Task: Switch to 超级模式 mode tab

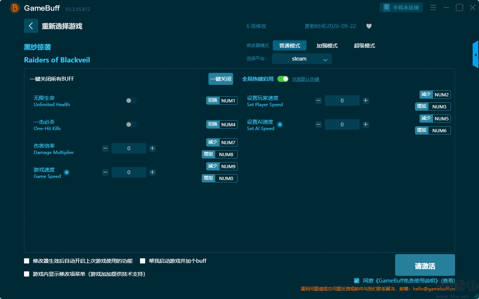Action: coord(364,46)
